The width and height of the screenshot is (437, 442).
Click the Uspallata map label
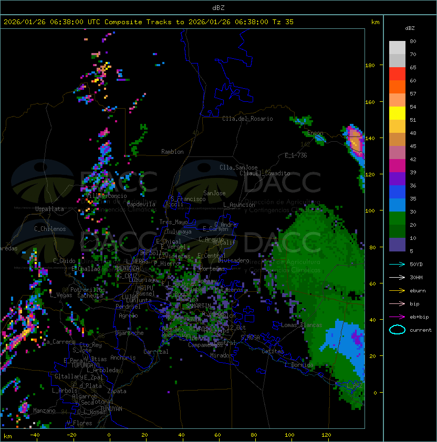(x=49, y=209)
